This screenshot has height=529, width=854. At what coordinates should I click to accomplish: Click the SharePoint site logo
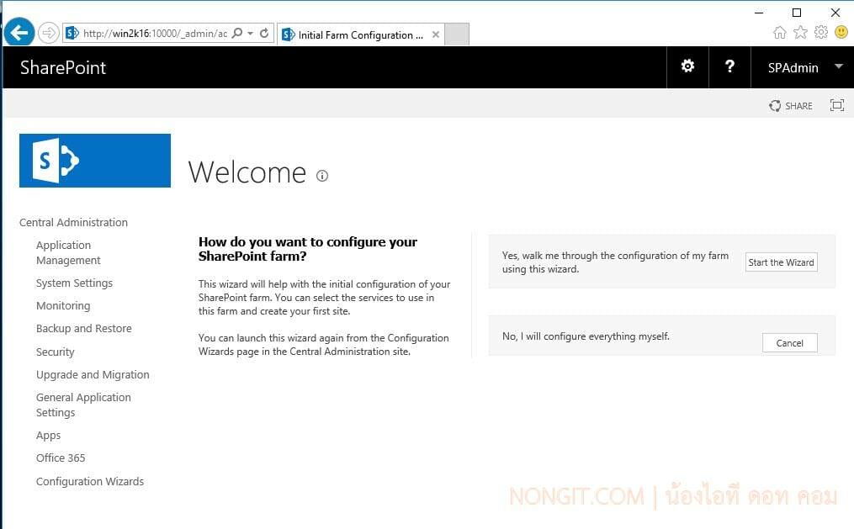coord(95,161)
